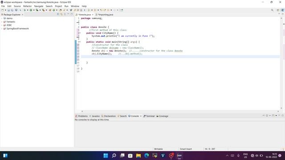Click the editor horizontal scrollbar
The height and width of the screenshot is (160, 285).
click(x=180, y=111)
